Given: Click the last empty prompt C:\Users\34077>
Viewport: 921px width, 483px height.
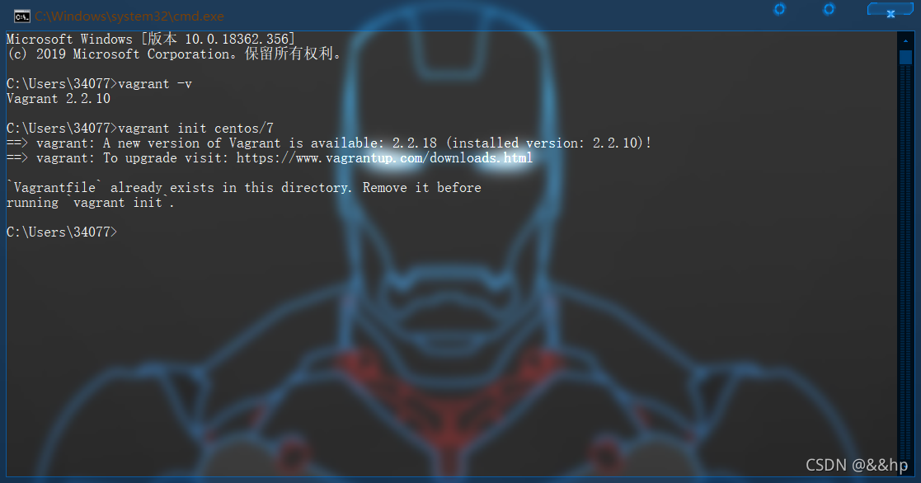Looking at the screenshot, I should [62, 232].
